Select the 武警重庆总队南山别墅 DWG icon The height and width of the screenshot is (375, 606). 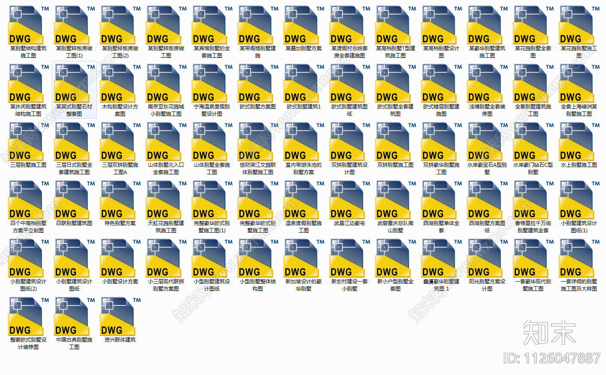(x=393, y=200)
